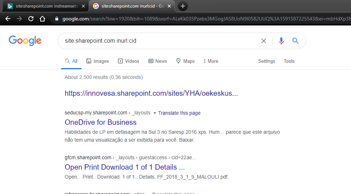The height and width of the screenshot is (194, 351).
Task: Open the innovesa.sharepoint.com result link
Action: pos(151,93)
